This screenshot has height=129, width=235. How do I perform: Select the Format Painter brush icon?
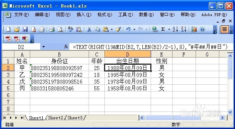click(118, 29)
